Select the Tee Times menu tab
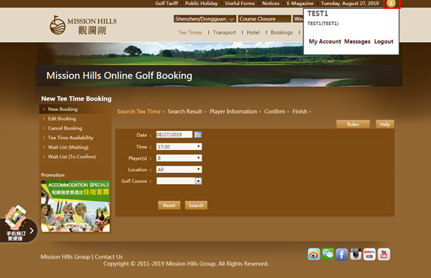 190,33
